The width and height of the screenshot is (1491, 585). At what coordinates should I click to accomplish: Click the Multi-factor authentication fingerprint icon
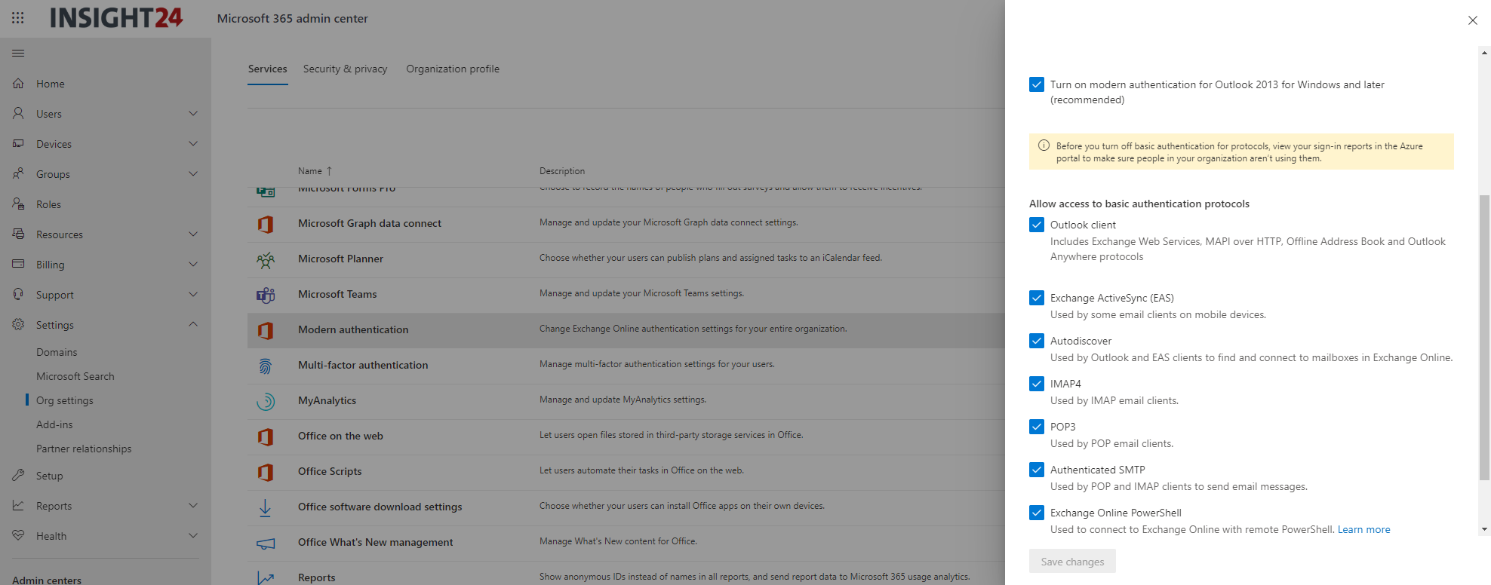pos(266,366)
